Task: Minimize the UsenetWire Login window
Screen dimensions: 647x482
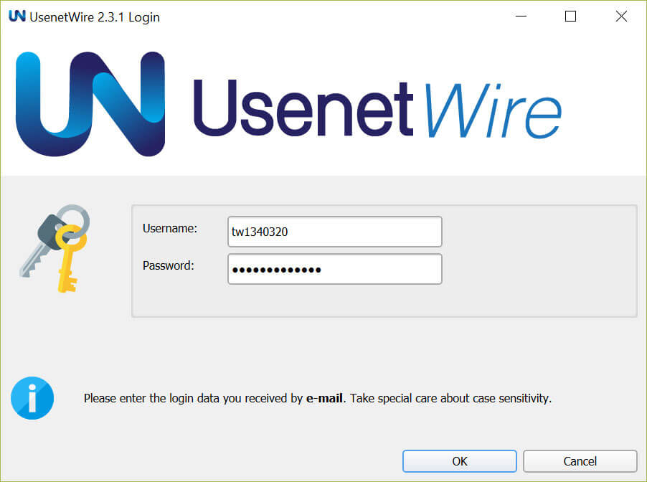Action: click(x=520, y=16)
